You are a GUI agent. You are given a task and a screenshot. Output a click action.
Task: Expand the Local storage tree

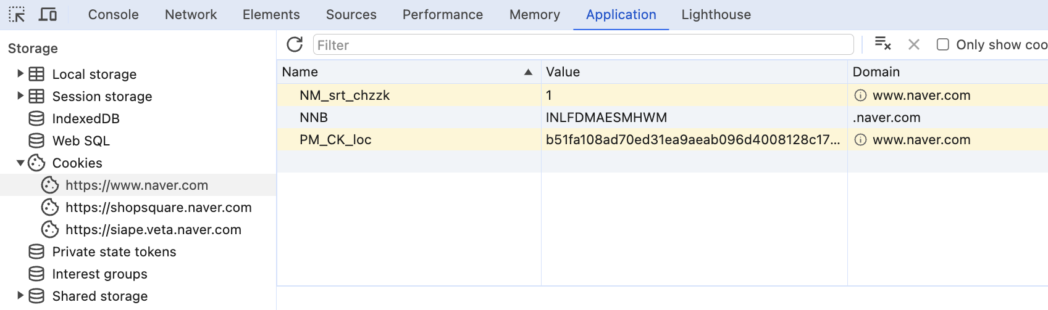[20, 74]
